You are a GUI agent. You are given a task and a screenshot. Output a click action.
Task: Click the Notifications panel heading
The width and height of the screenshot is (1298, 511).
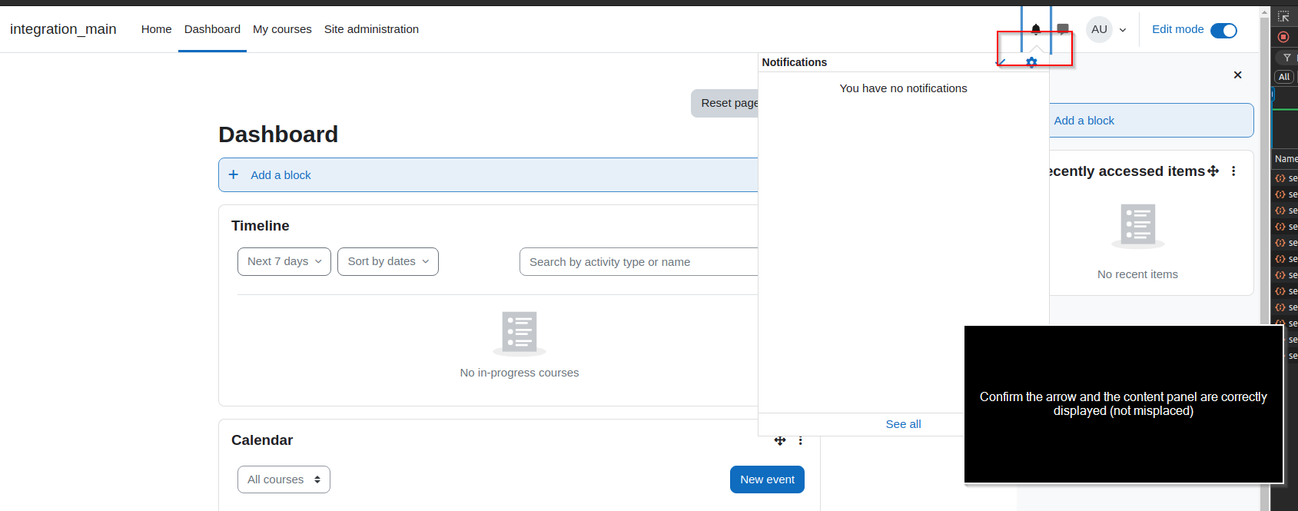click(795, 62)
